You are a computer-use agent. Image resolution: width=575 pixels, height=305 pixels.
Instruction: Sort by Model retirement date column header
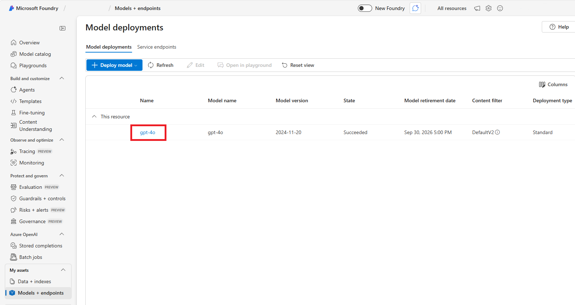point(430,100)
